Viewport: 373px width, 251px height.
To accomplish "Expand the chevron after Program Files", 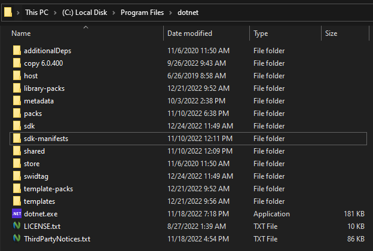I will click(x=170, y=13).
